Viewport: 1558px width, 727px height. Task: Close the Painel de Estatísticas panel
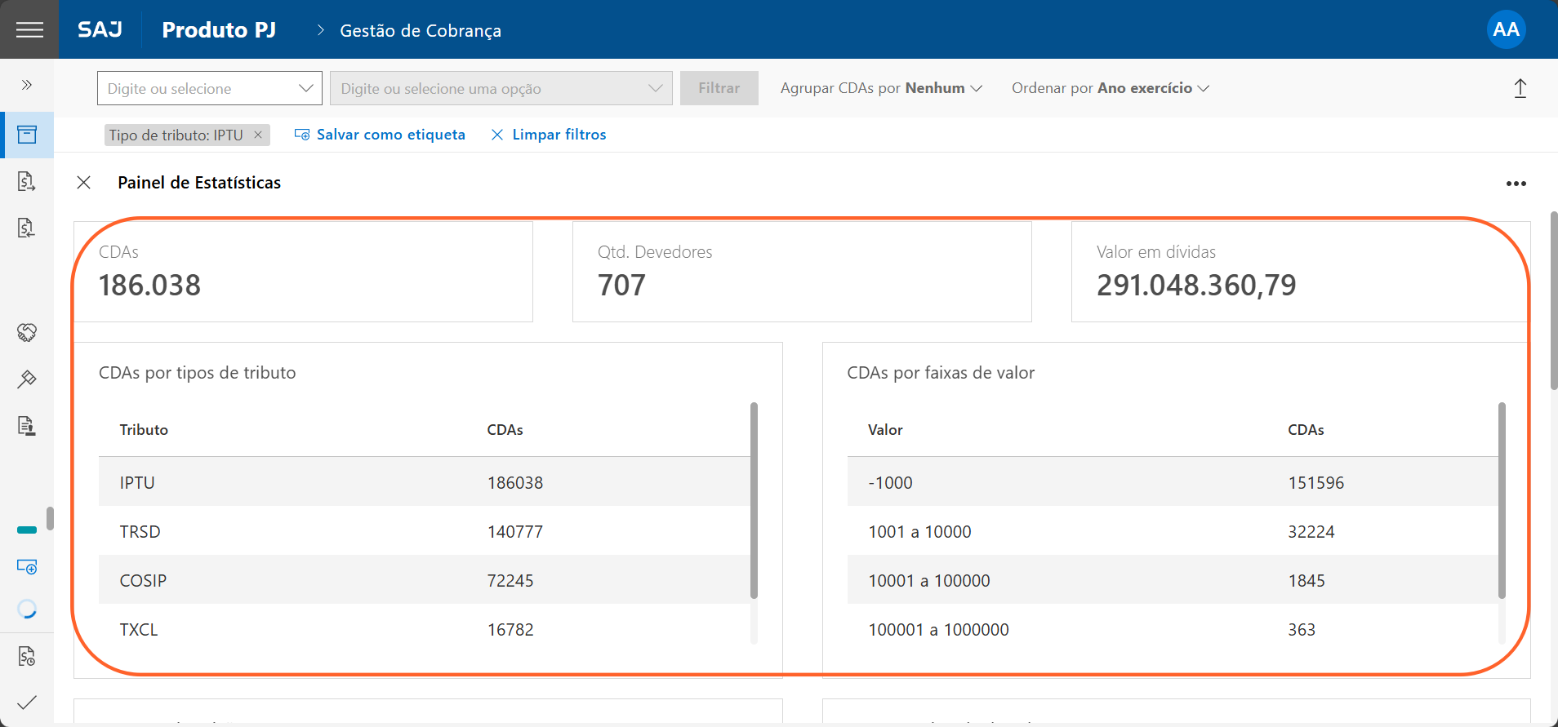(83, 183)
